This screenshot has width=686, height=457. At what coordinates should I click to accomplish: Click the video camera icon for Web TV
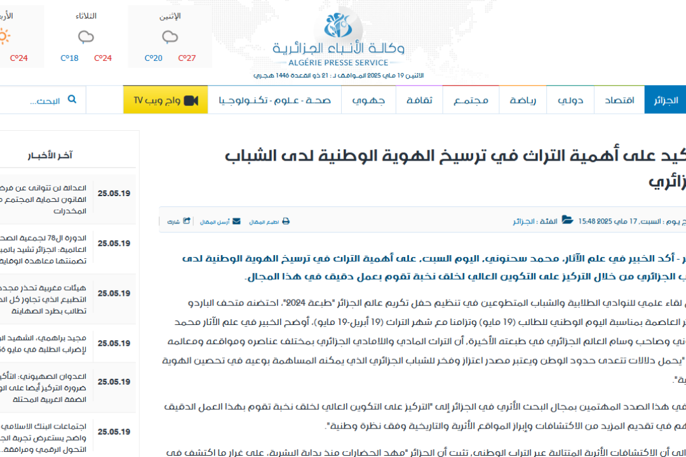(191, 100)
